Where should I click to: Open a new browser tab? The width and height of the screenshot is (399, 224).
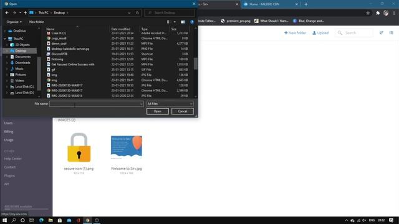tap(306, 4)
